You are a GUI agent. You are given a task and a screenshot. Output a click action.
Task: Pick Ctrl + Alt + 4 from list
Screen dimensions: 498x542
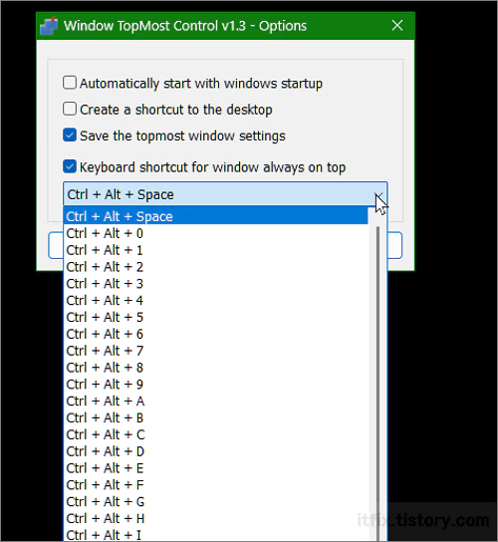pos(216,300)
